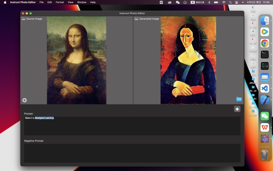The width and height of the screenshot is (273, 171).
Task: Switch input method from menu bar
Action: point(197,2)
